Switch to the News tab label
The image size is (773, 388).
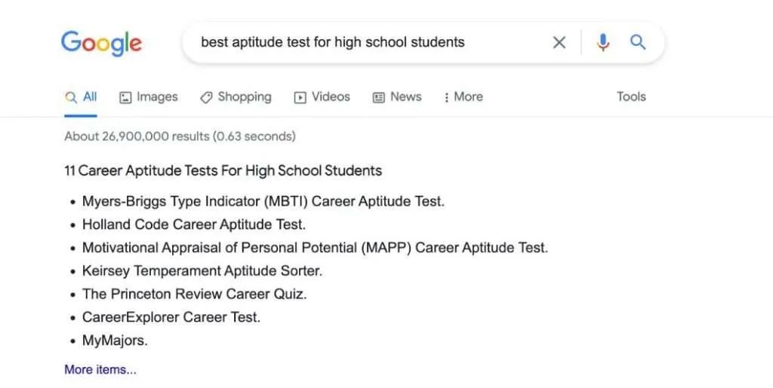(x=405, y=96)
